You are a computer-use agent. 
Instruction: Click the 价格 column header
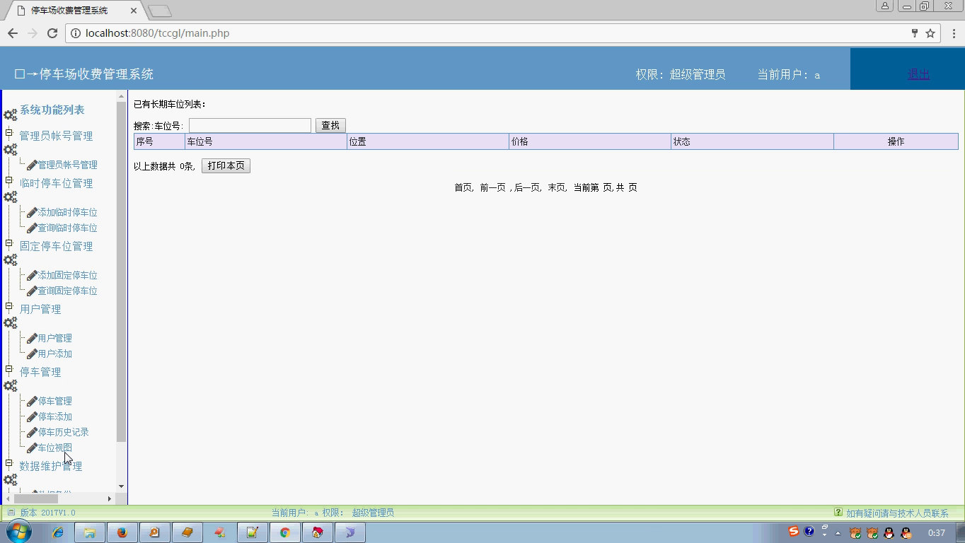pyautogui.click(x=590, y=141)
